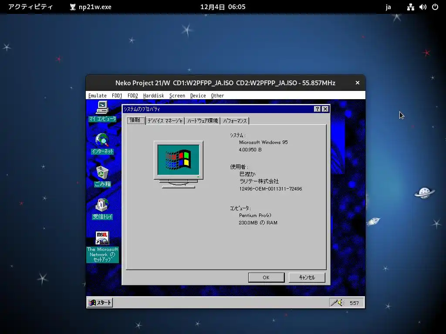Select the Recycle Bin (ごみ箱) icon

coord(102,177)
